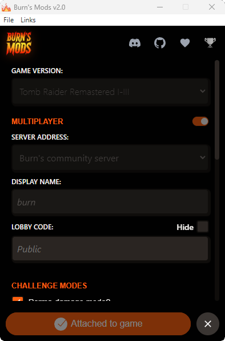Click the vertical scrollbar thumb
Viewport: 225px width, 341px height.
pyautogui.click(x=217, y=110)
